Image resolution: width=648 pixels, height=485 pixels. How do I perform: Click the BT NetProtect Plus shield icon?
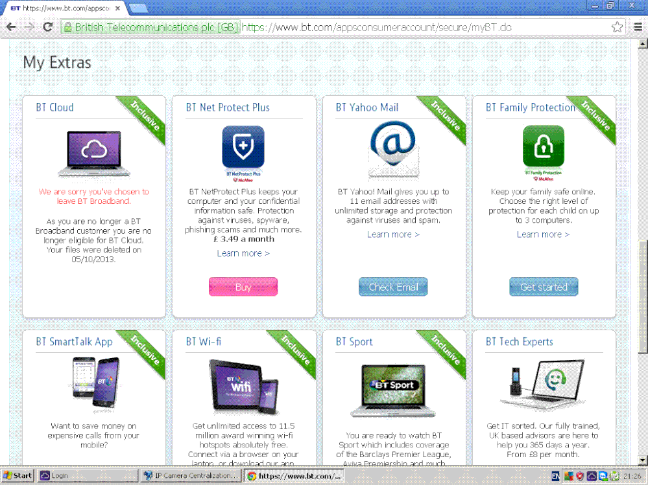(243, 153)
